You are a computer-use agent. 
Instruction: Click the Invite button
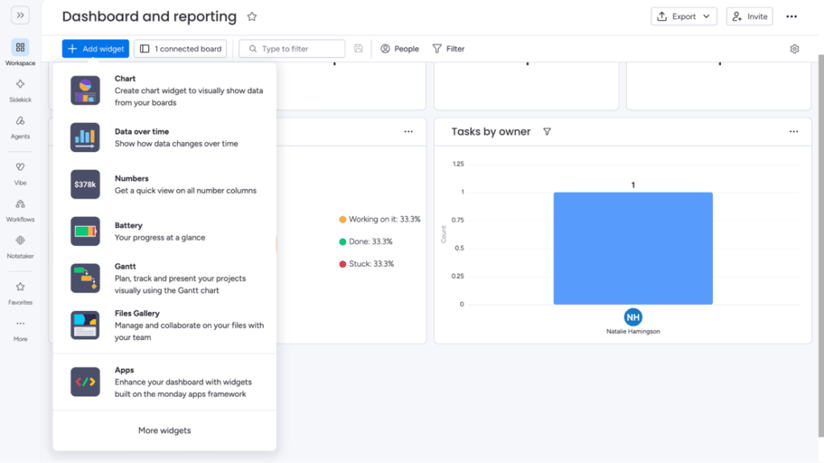point(749,16)
